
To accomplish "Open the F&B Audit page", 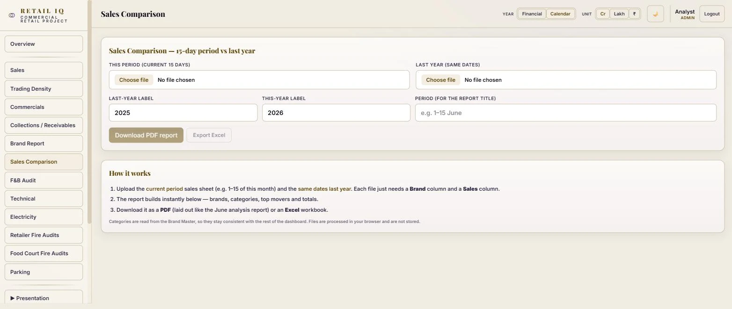I will pos(44,180).
